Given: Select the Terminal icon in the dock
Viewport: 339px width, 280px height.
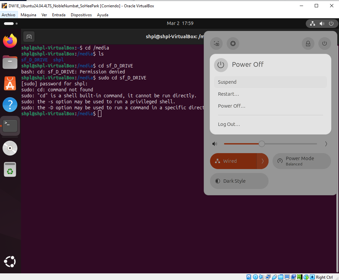Looking at the screenshot, I should click(10, 126).
